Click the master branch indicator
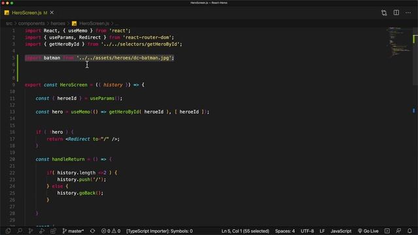 pyautogui.click(x=73, y=231)
